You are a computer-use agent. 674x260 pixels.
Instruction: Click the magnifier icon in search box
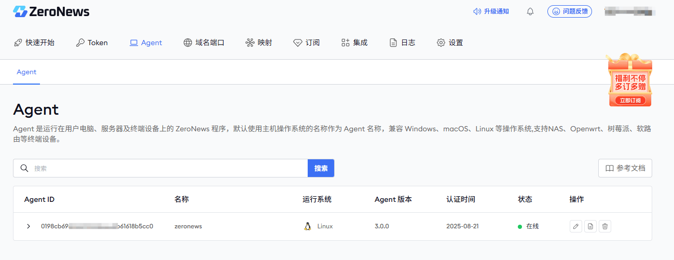click(x=24, y=168)
